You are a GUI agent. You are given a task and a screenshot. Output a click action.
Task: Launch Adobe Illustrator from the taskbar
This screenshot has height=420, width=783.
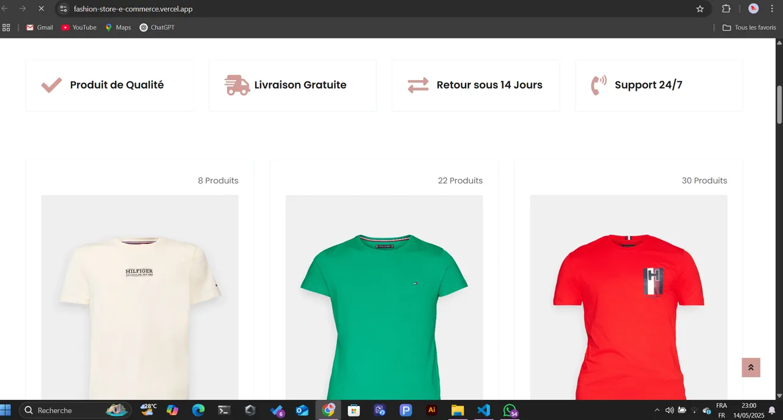tap(432, 410)
